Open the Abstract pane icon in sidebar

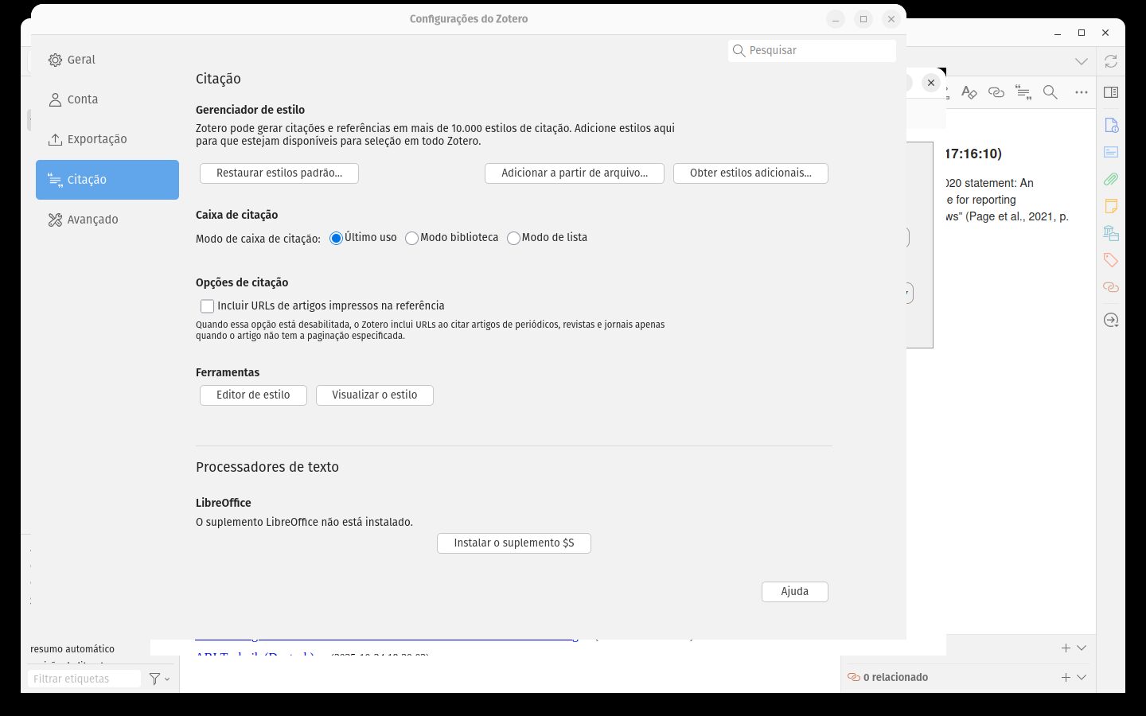[1111, 152]
